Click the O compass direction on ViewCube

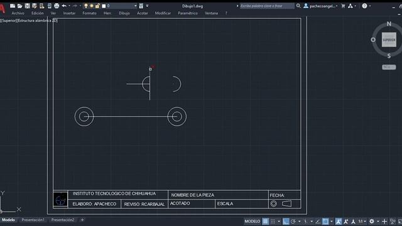373,40
